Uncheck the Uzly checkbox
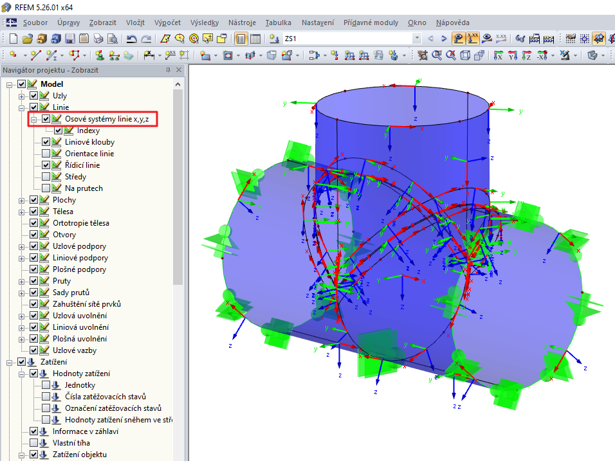This screenshot has width=615, height=461. (33, 96)
